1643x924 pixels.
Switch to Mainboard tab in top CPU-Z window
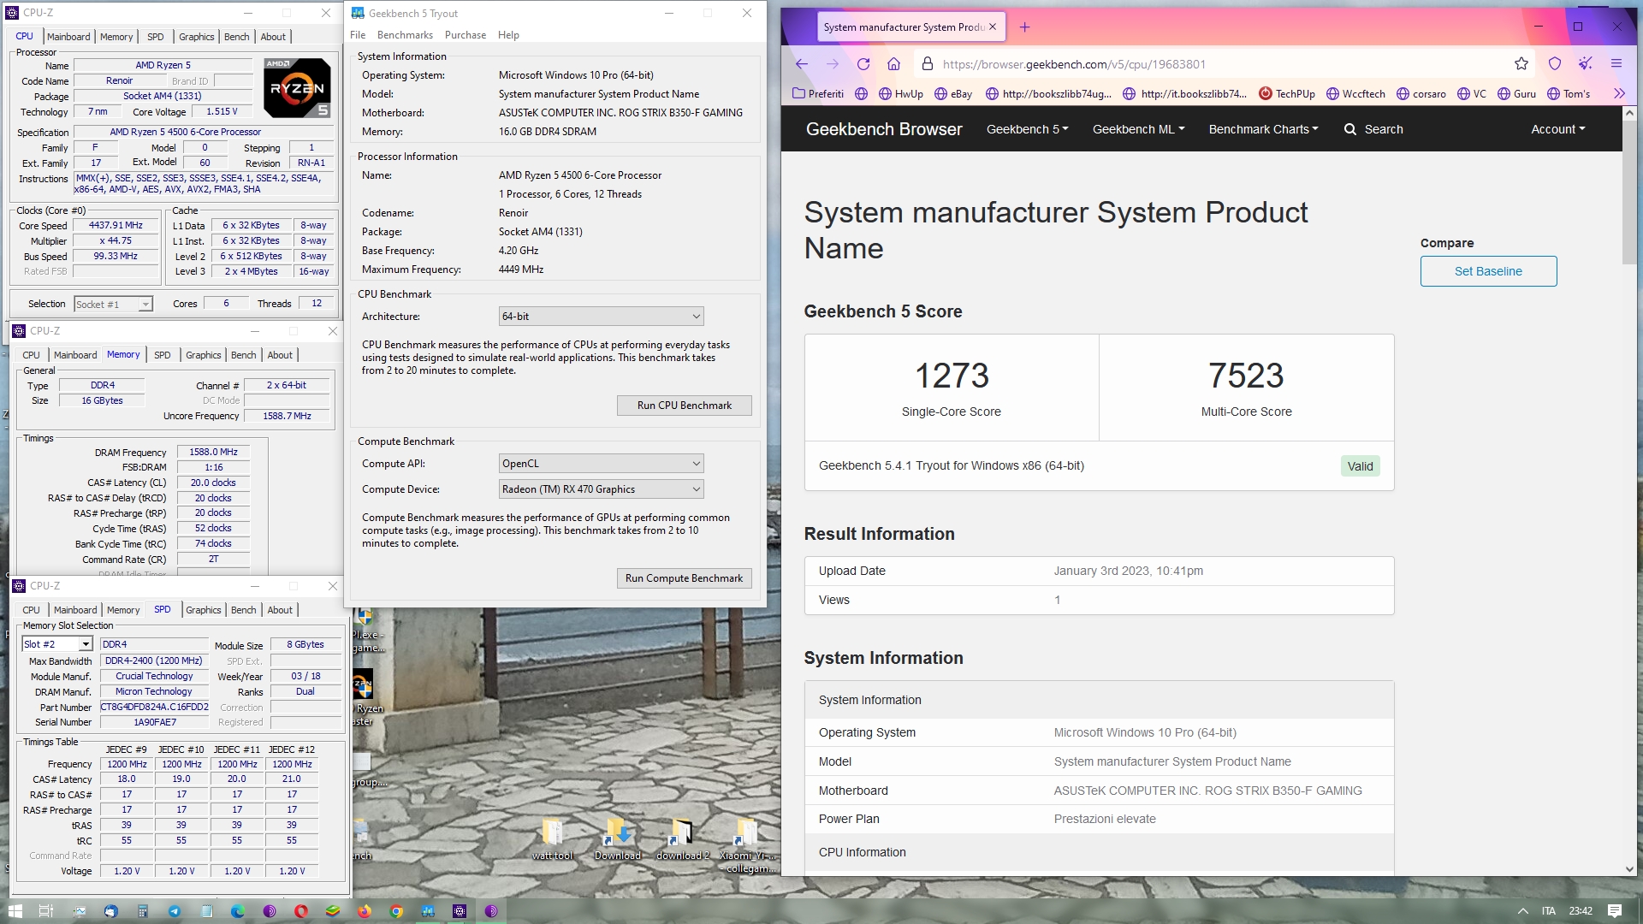68,37
